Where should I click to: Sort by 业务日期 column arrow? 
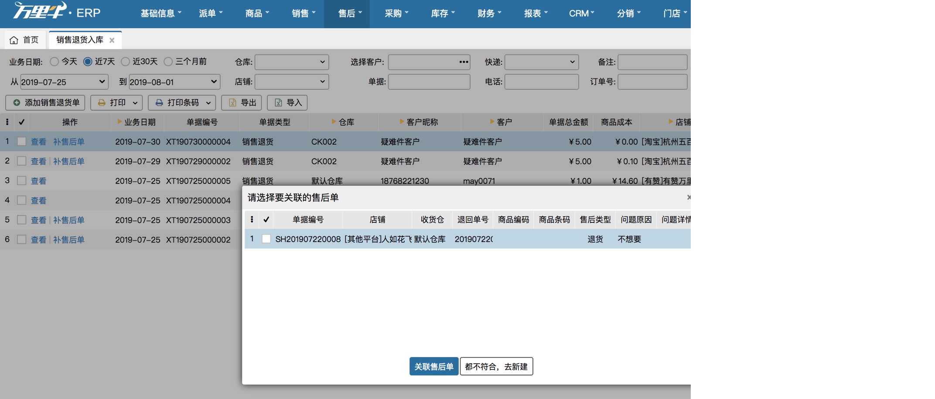119,122
